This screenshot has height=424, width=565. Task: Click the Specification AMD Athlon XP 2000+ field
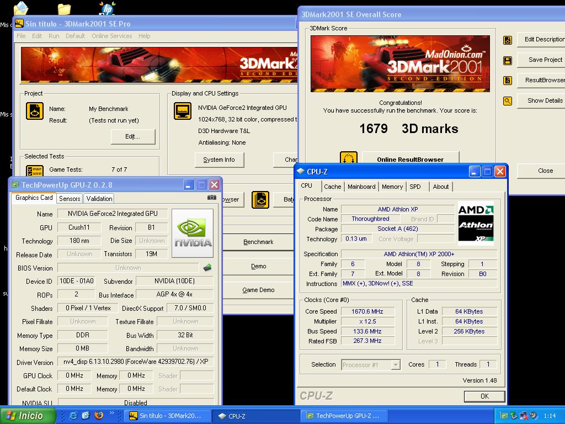[x=419, y=254]
